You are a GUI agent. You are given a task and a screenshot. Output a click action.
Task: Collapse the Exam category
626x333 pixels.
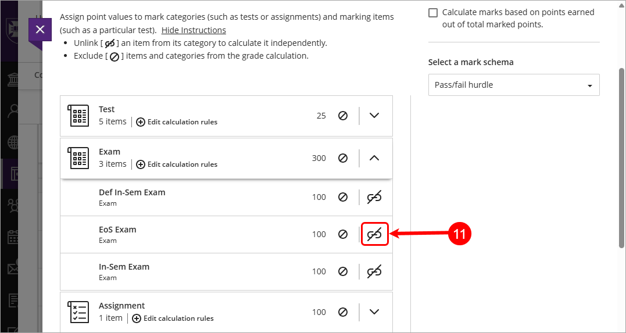[374, 158]
